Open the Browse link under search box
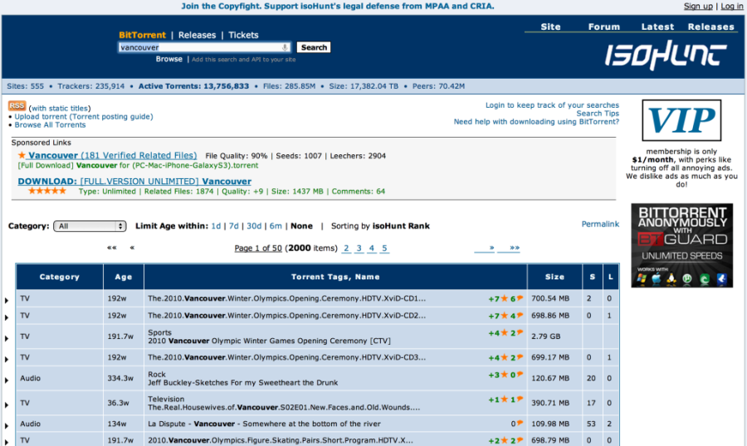This screenshot has width=747, height=446. [x=168, y=59]
